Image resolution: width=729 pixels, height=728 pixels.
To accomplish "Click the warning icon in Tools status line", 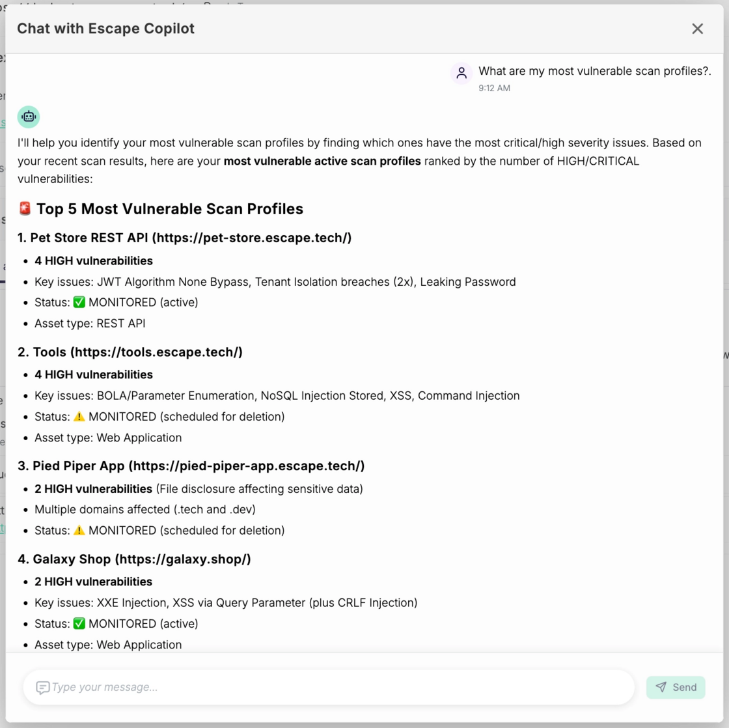I will pyautogui.click(x=79, y=416).
